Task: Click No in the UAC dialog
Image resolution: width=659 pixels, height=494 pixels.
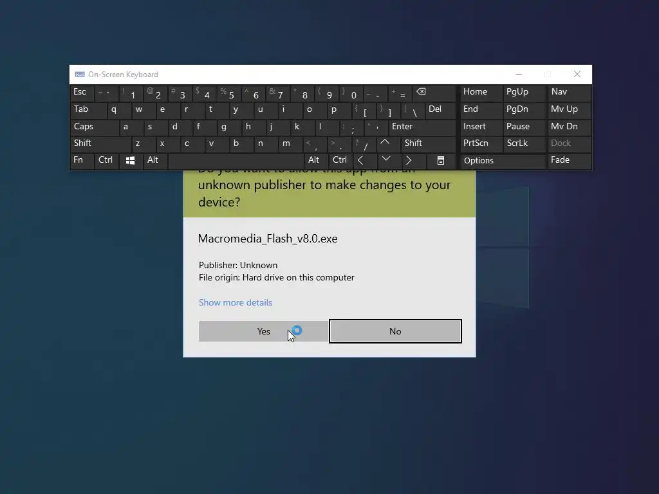Action: click(x=395, y=331)
